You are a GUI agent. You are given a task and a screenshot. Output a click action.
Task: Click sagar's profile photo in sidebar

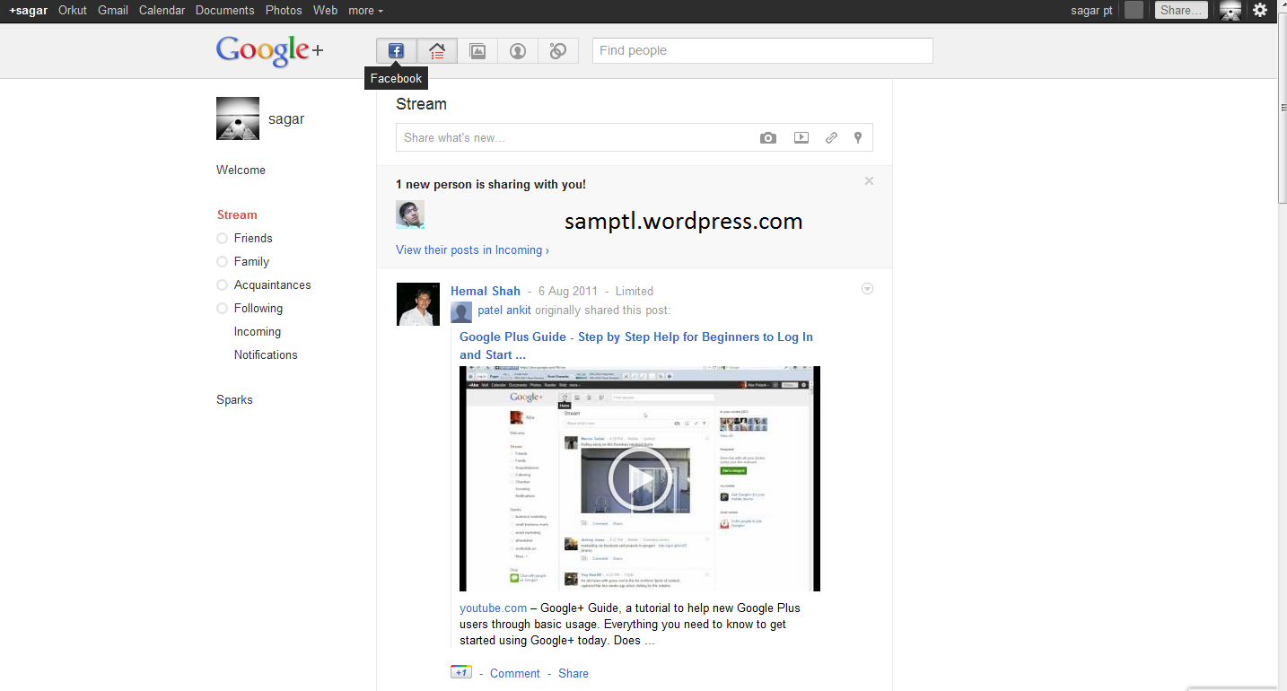click(x=238, y=118)
